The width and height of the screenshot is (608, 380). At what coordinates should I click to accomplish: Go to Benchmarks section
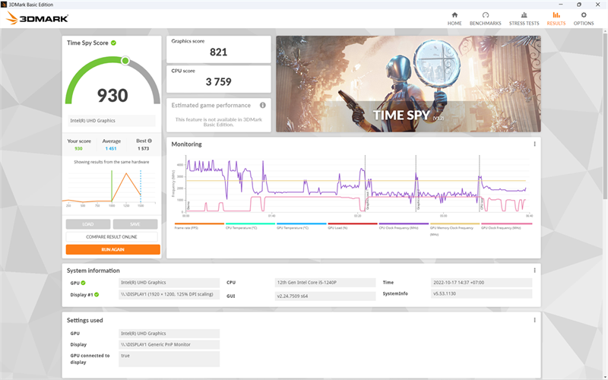[x=485, y=18]
